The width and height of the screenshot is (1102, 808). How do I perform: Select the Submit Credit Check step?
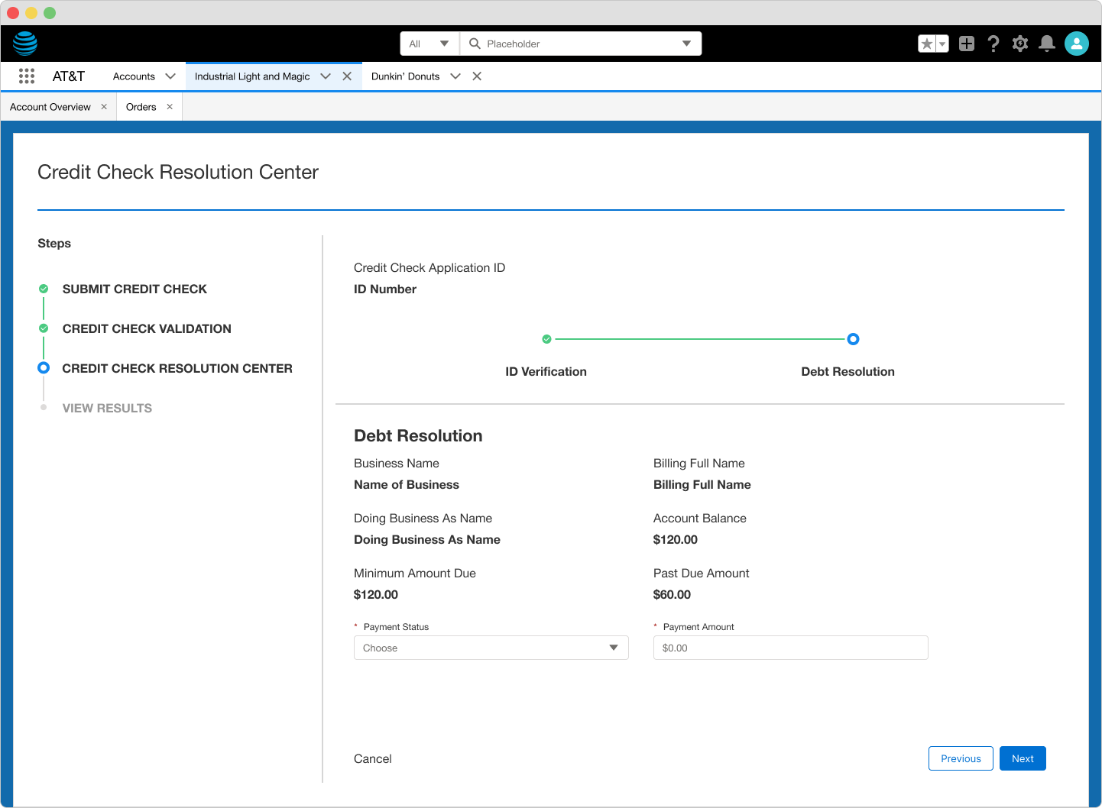pyautogui.click(x=135, y=289)
